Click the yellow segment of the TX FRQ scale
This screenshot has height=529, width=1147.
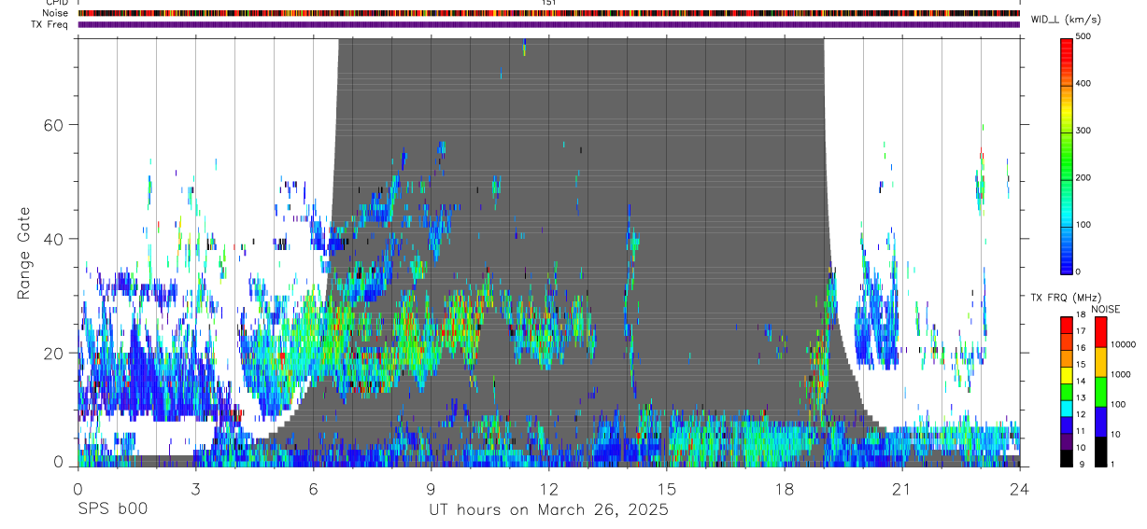tap(1066, 375)
